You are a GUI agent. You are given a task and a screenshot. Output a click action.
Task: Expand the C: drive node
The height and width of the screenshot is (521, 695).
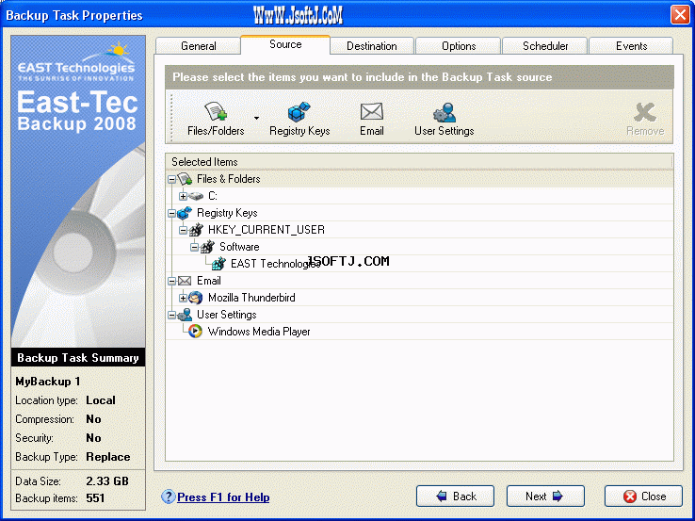click(183, 196)
